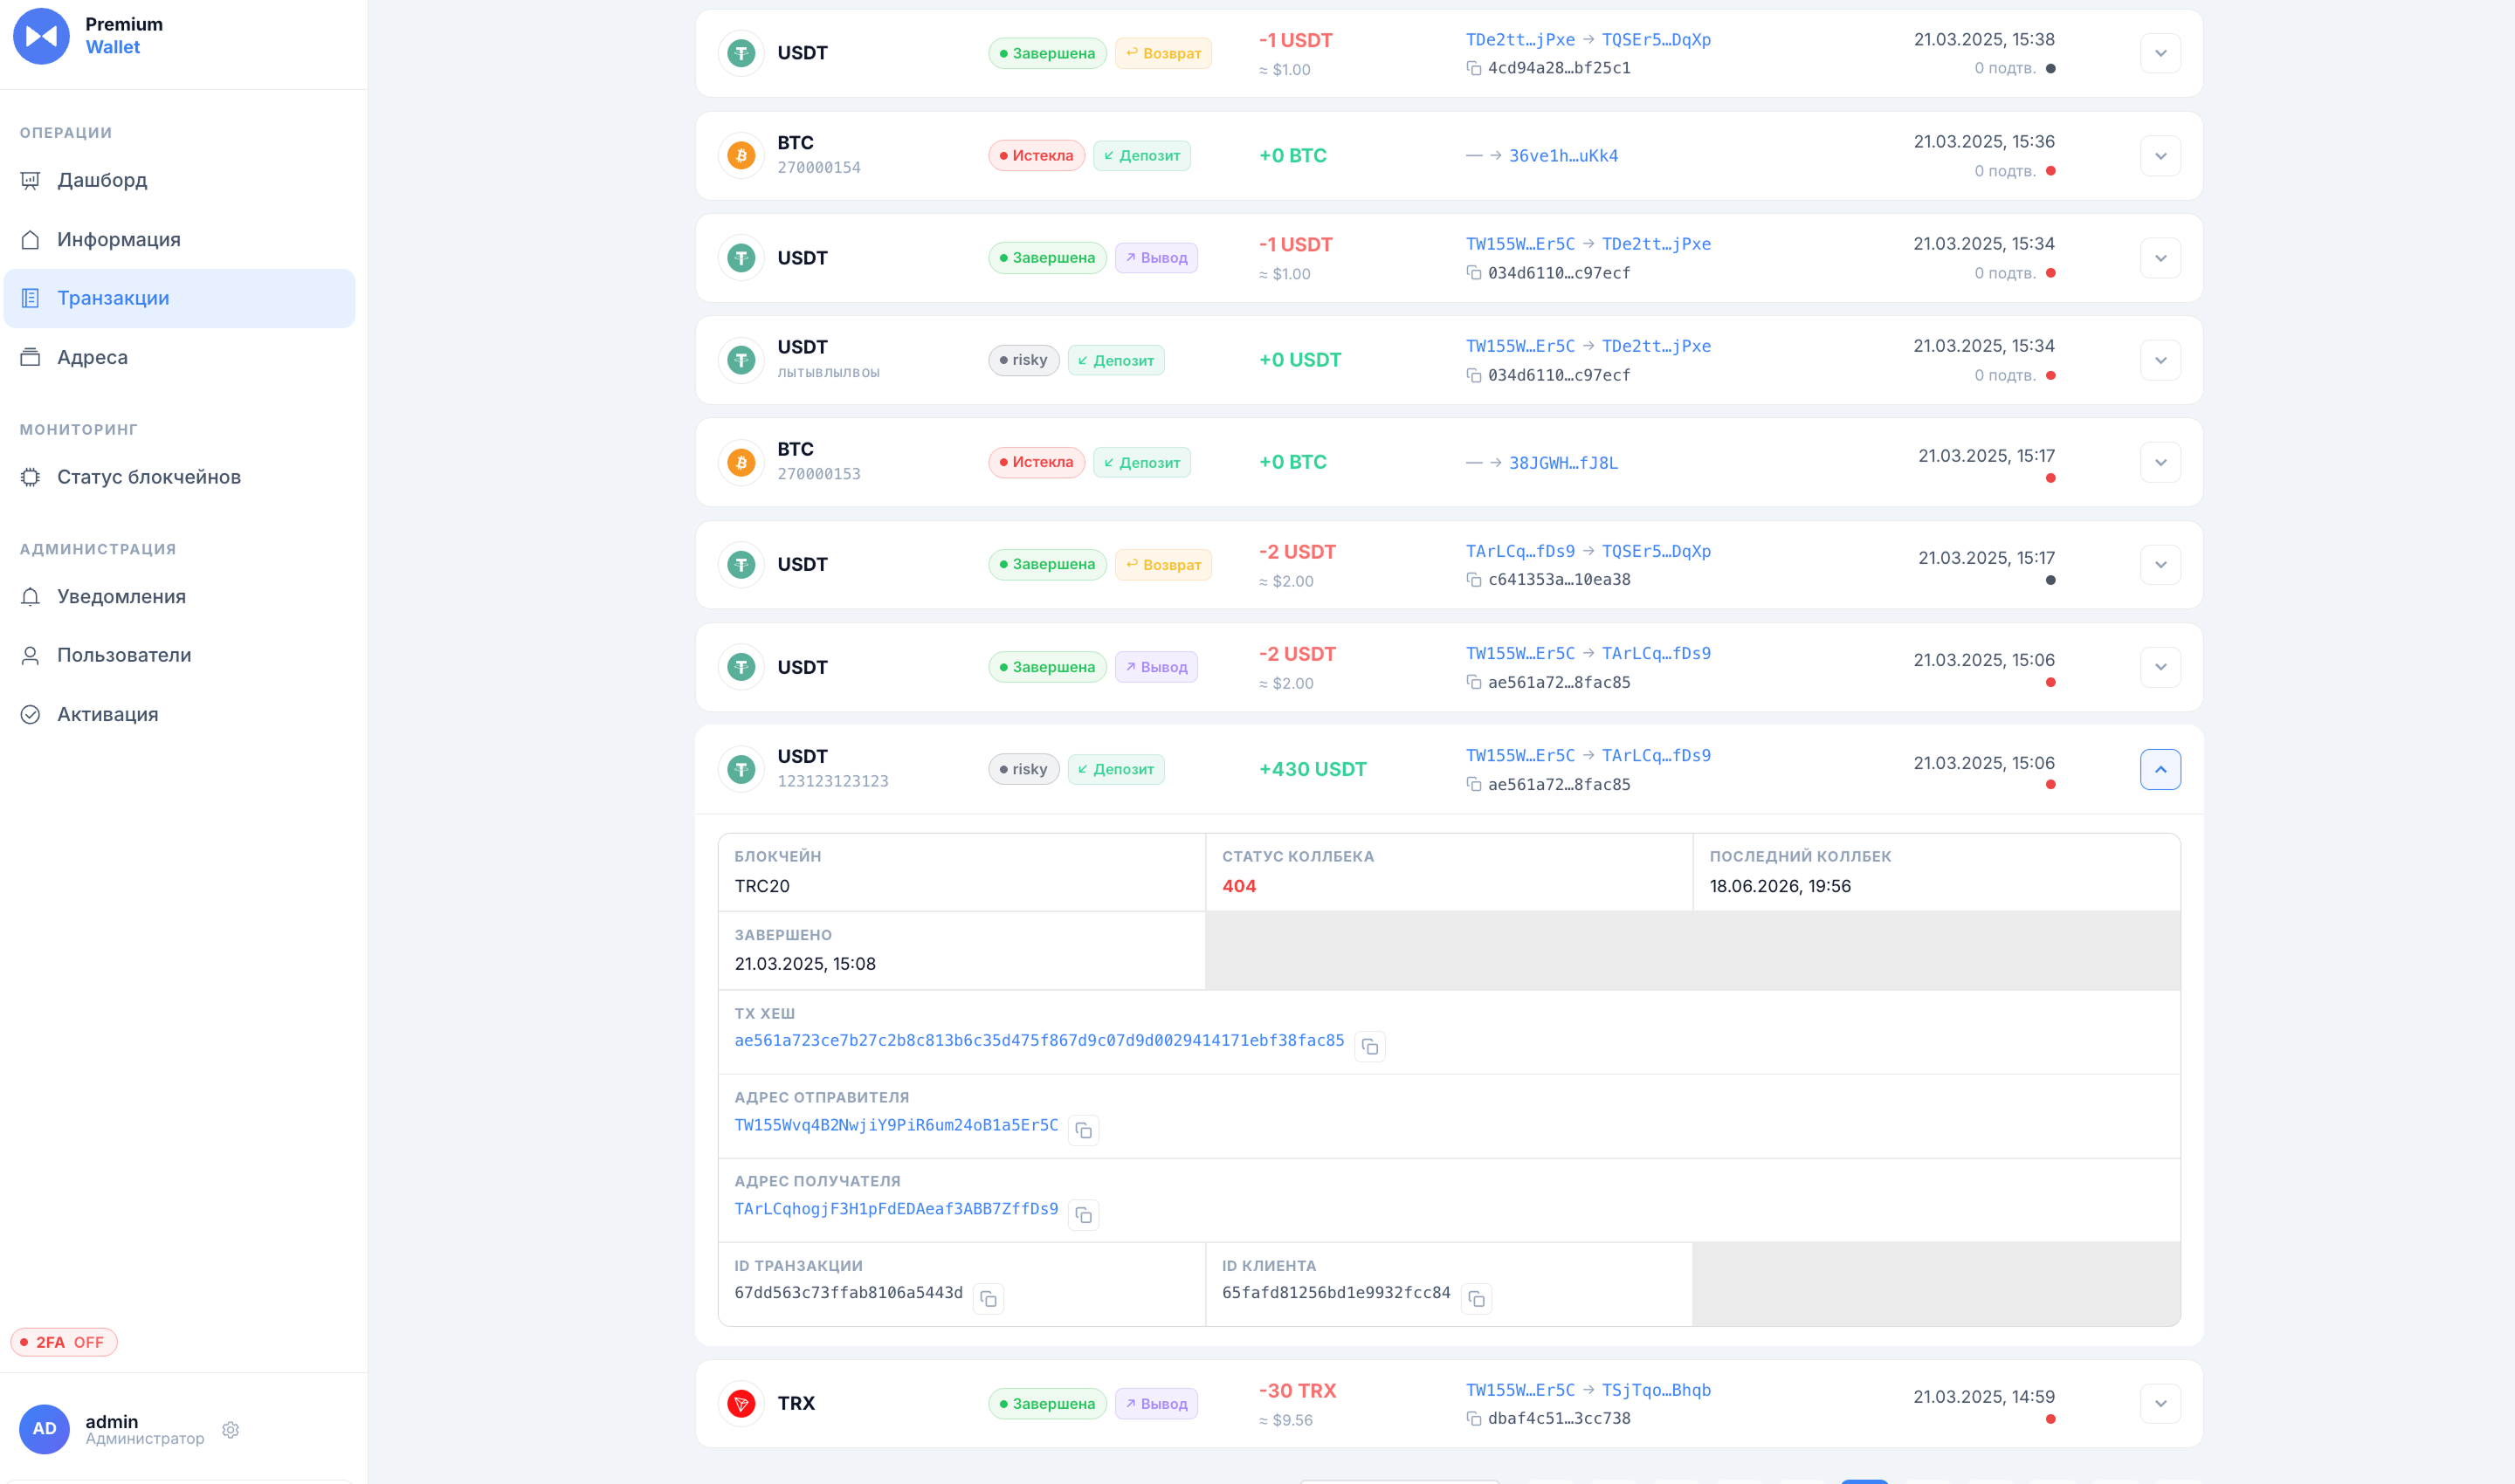Copy the full TX hash ae561a72…
Viewport: 2515px width, 1484px height.
point(1369,1047)
